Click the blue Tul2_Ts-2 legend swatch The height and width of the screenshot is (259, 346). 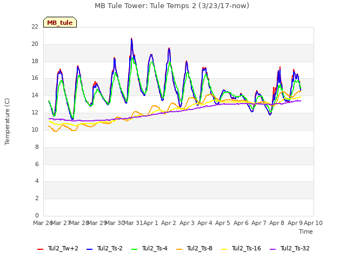(89, 249)
